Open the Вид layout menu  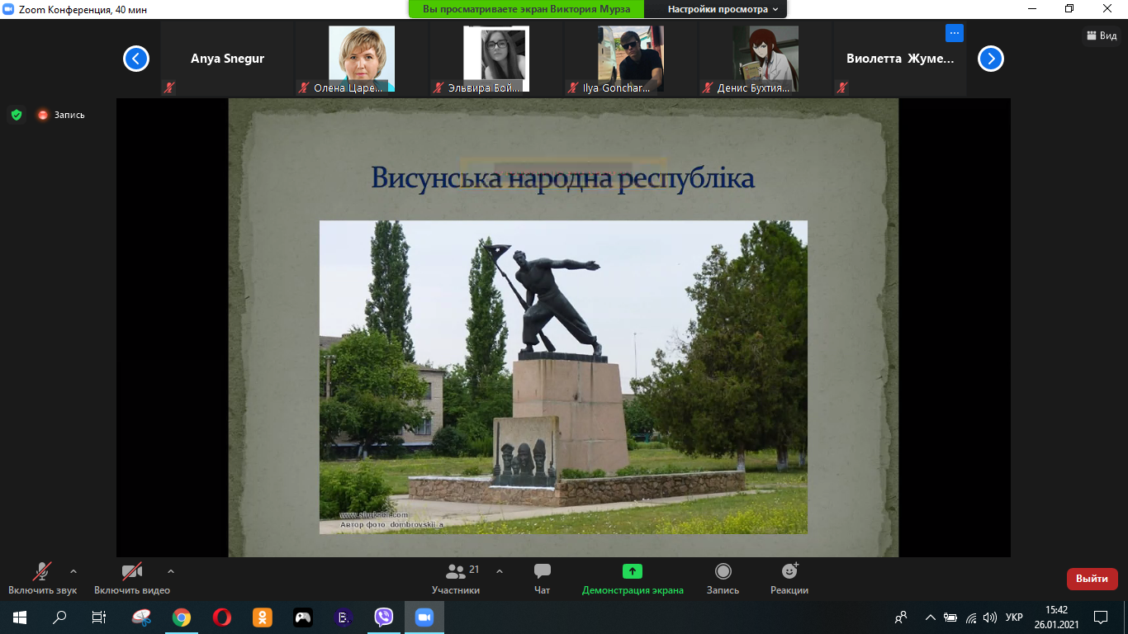(1102, 35)
